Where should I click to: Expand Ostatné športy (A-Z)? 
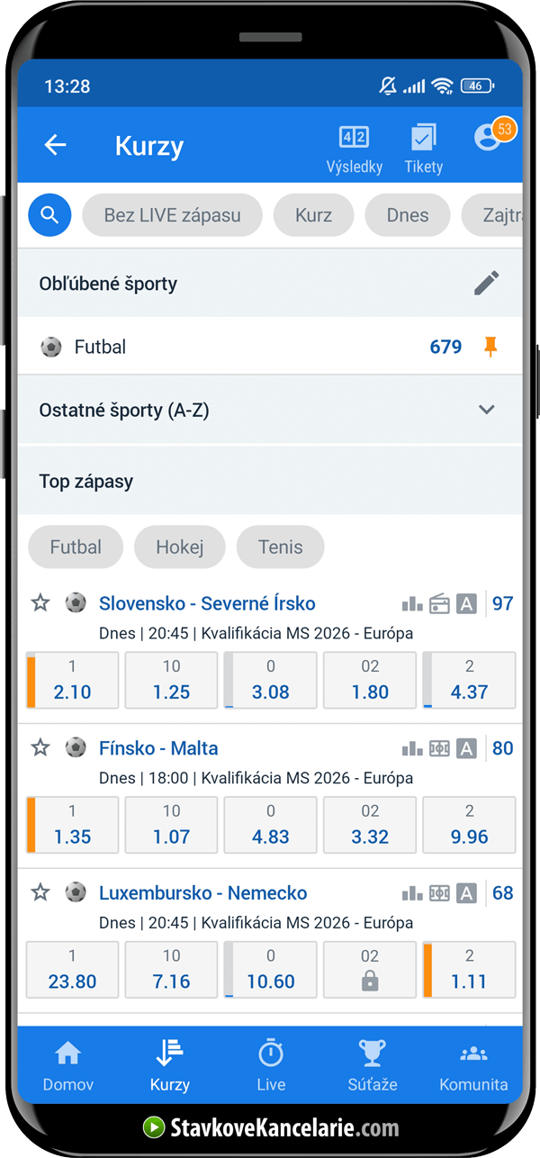click(x=487, y=410)
